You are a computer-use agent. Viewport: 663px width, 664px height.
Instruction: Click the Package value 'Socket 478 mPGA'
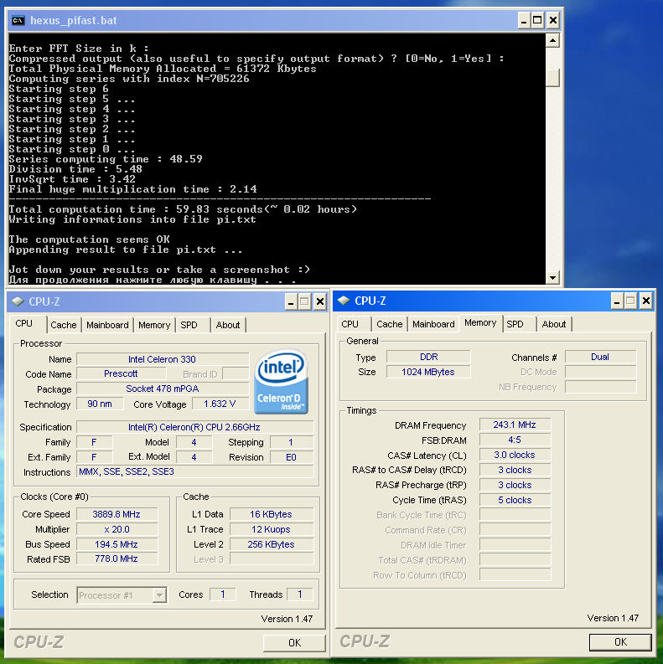[163, 389]
